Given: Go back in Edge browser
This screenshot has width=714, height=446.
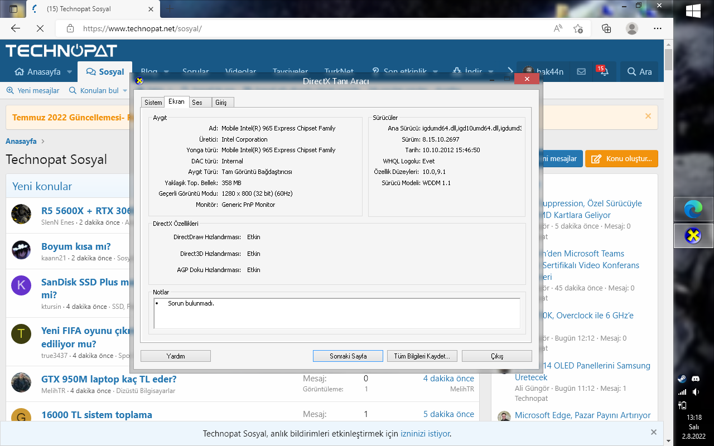Looking at the screenshot, I should [x=16, y=28].
